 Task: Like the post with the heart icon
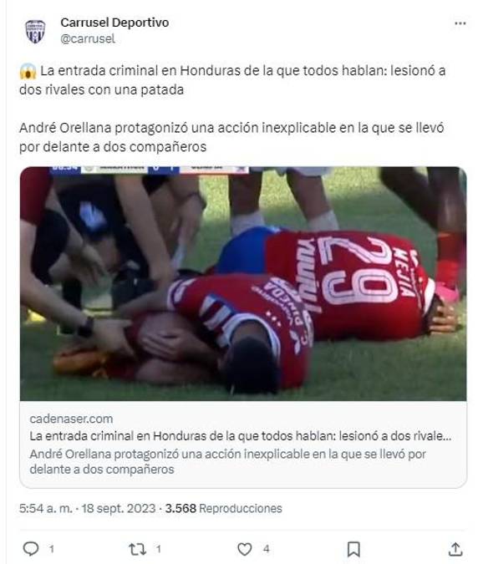point(245,549)
